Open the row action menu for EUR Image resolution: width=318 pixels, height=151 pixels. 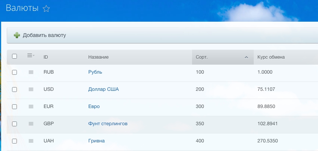pos(31,107)
